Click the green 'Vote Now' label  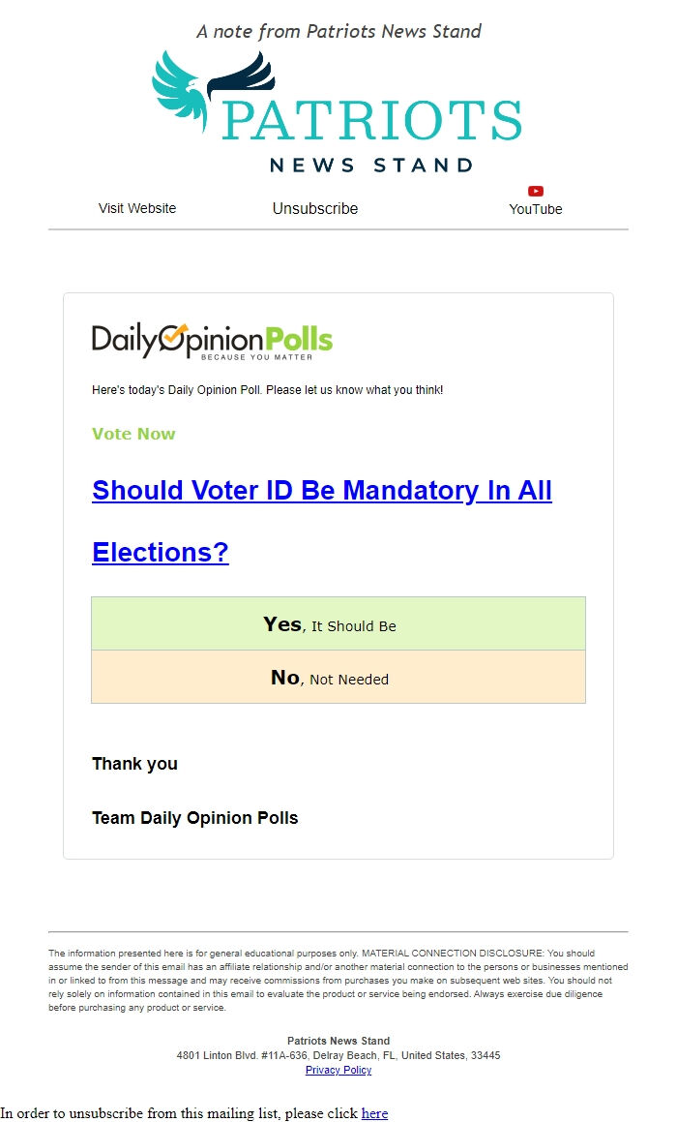(x=133, y=434)
